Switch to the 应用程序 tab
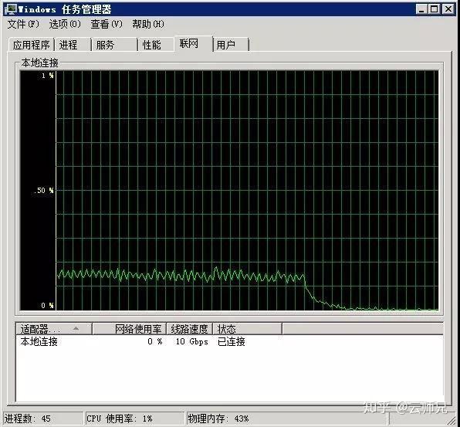Viewport: 460px width, 427px height. pos(31,45)
